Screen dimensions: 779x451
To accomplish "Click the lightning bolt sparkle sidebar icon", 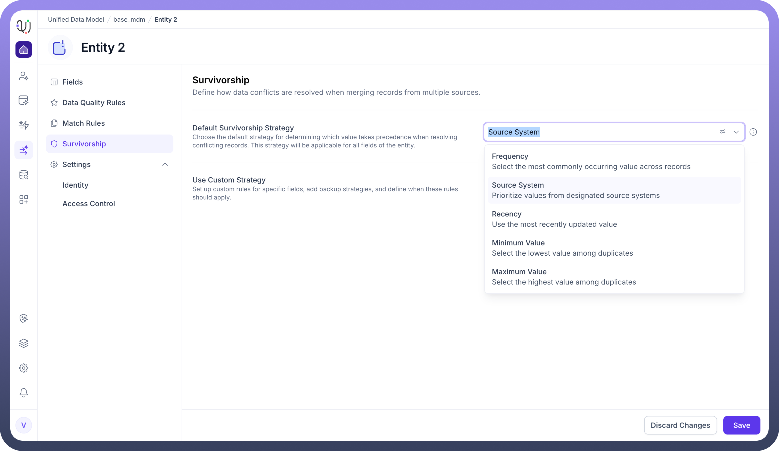I will pos(23,125).
